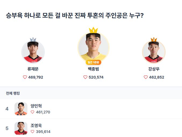
Task: Click the heart icon next to 462,852
Action: 146,77
